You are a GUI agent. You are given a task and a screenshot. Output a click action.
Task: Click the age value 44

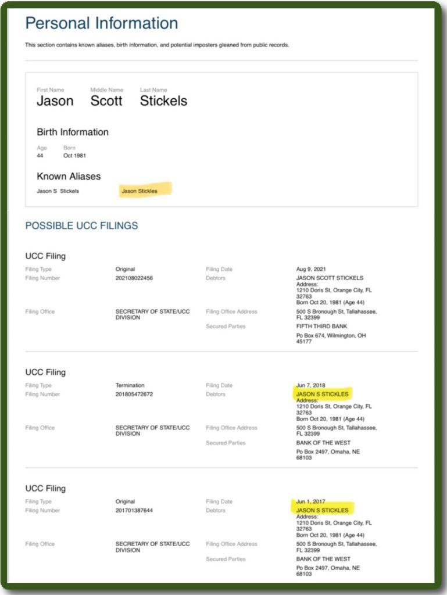click(x=40, y=156)
